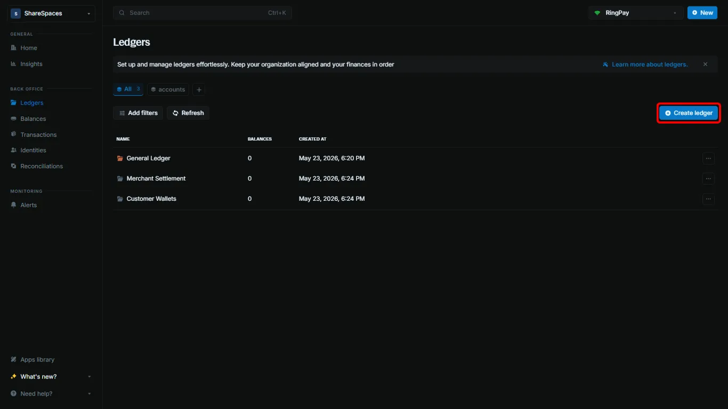Image resolution: width=728 pixels, height=409 pixels.
Task: Focus the Search input field
Action: click(x=203, y=13)
